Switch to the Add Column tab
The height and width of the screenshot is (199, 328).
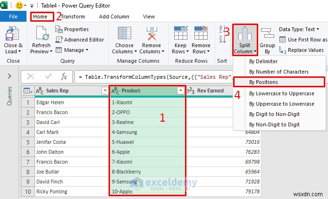point(114,17)
